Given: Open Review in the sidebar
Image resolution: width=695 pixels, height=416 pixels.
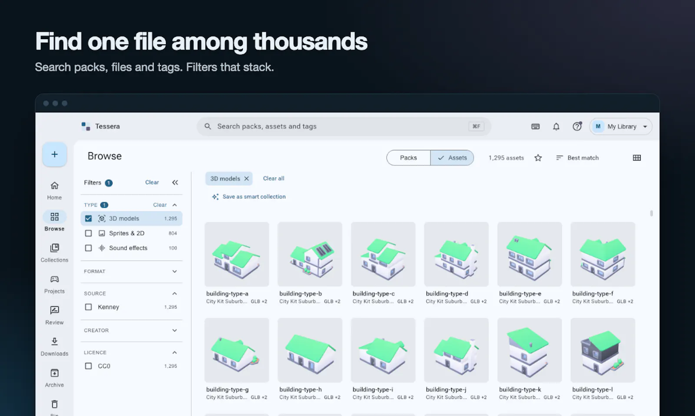Looking at the screenshot, I should [54, 316].
